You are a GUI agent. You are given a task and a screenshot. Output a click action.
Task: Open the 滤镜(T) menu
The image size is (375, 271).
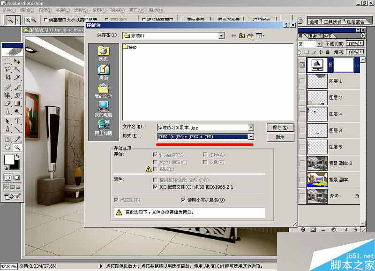[x=99, y=10]
